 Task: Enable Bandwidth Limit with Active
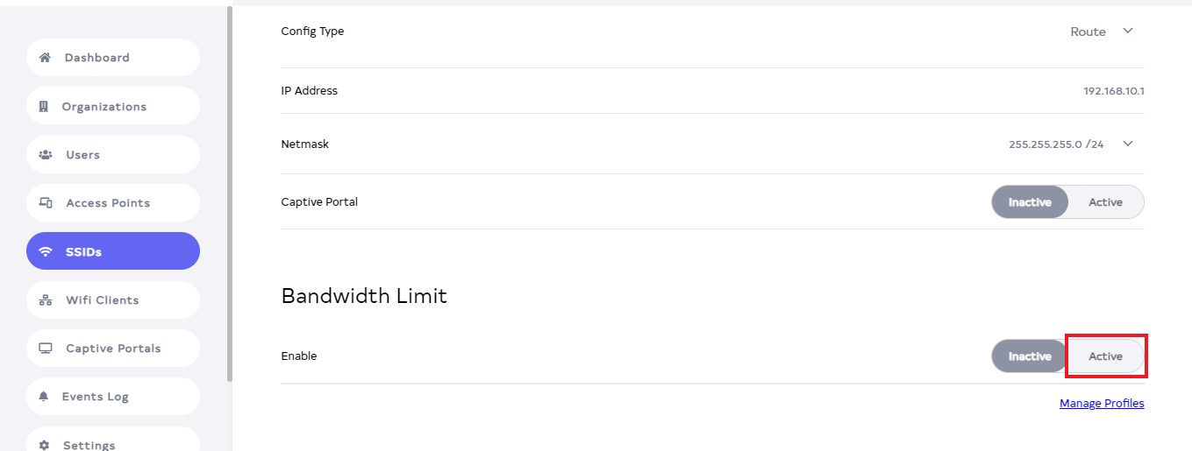1105,356
